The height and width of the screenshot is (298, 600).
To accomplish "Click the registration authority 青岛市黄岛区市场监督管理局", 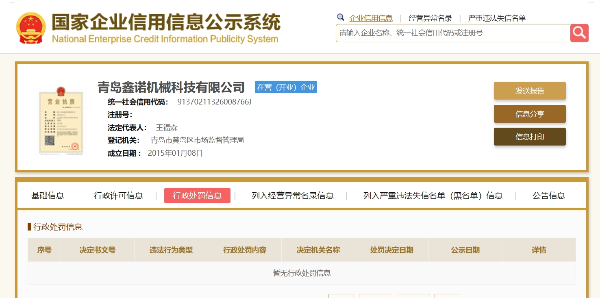I will [x=197, y=140].
